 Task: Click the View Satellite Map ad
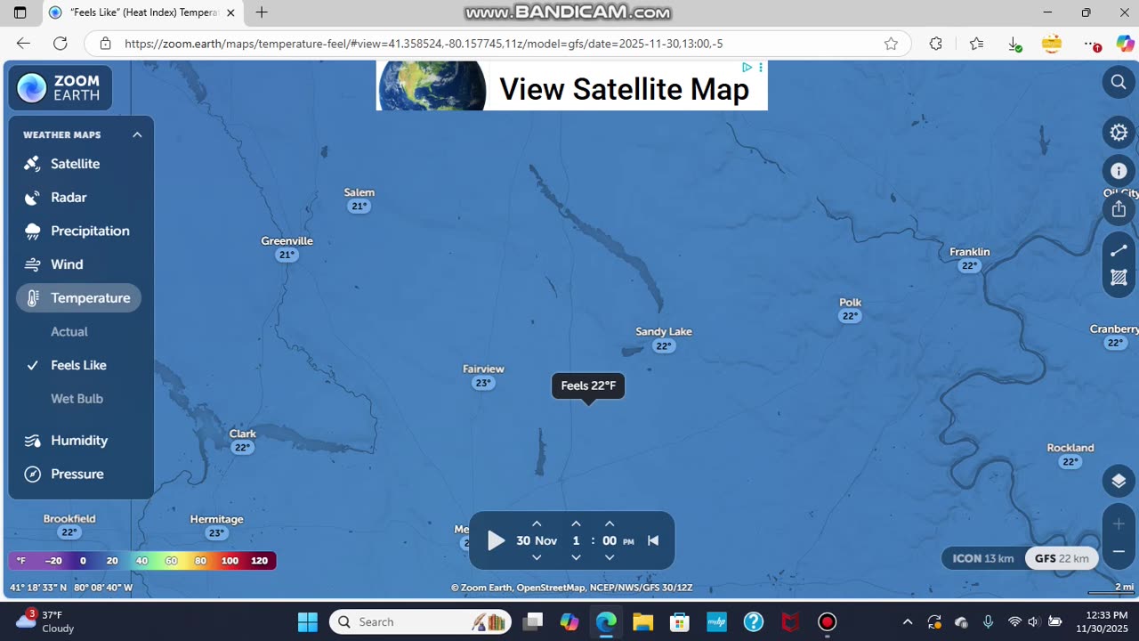pos(571,86)
